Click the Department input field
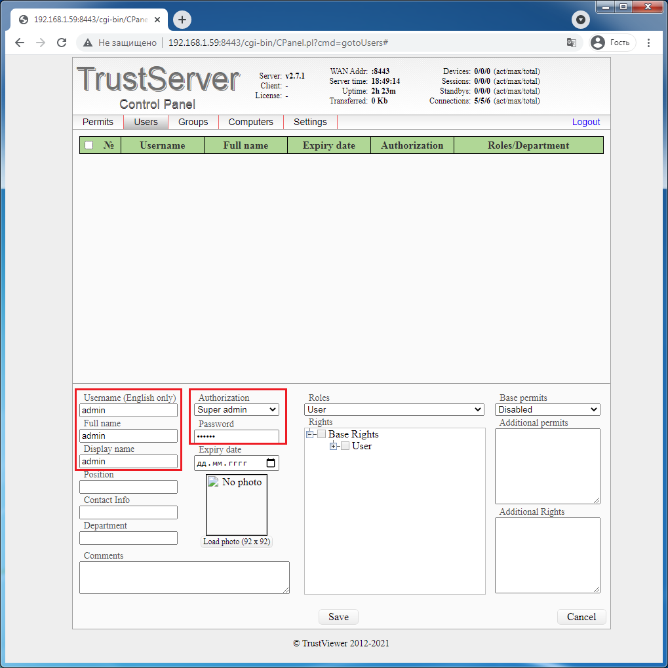This screenshot has height=668, width=668. coord(128,538)
